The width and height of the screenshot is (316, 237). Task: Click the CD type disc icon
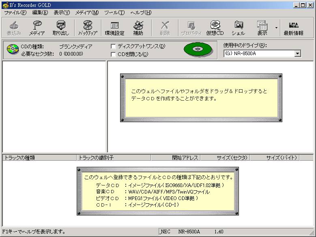click(13, 49)
